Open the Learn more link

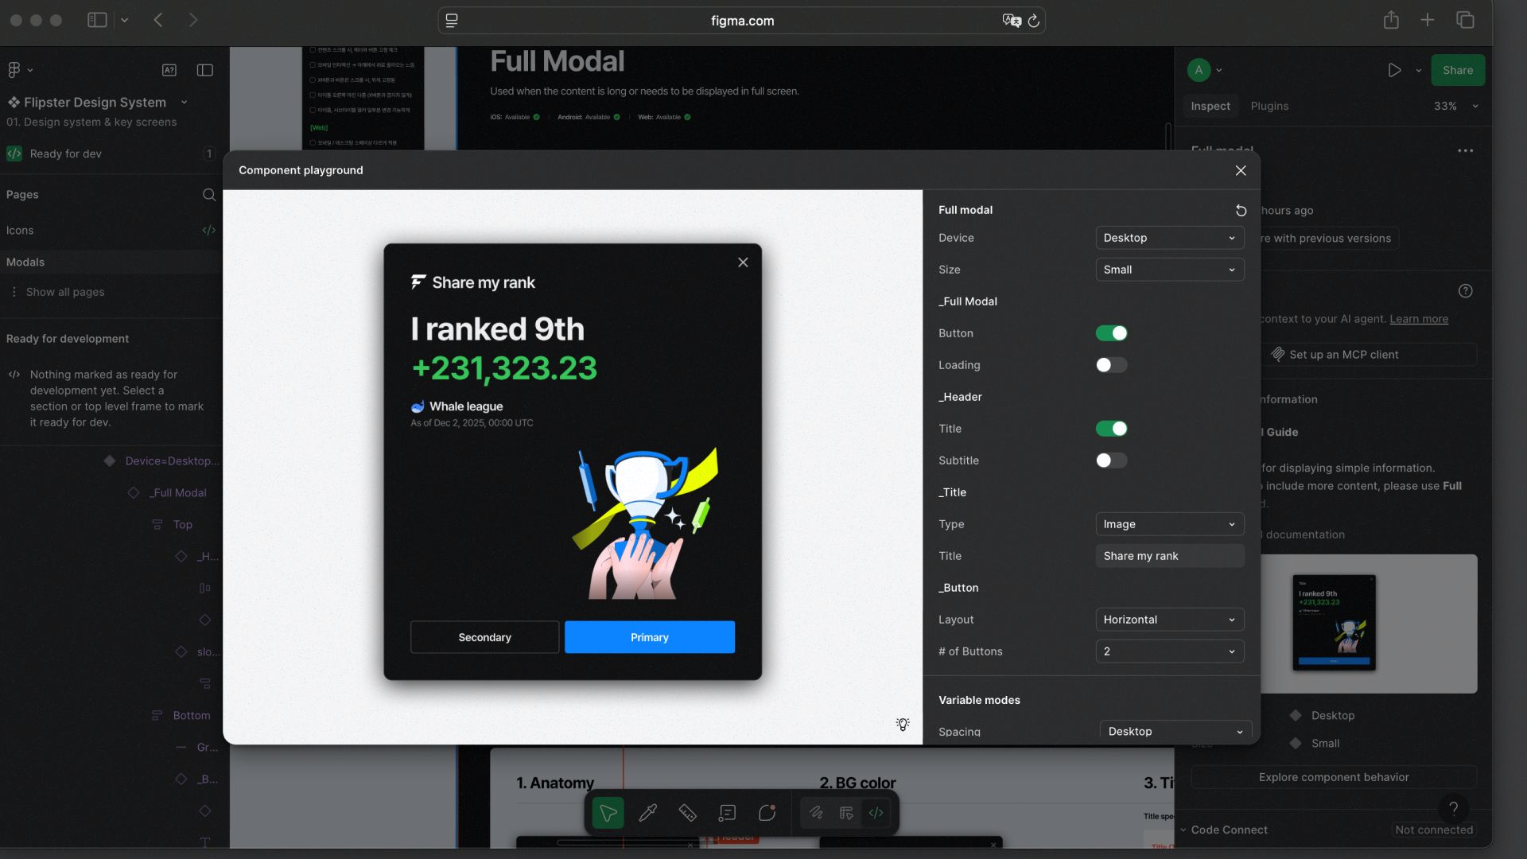pyautogui.click(x=1419, y=319)
